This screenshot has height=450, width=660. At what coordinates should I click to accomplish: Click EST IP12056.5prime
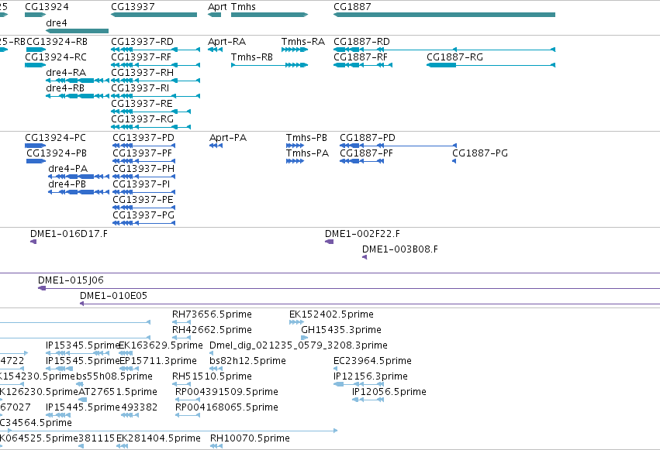coord(389,393)
